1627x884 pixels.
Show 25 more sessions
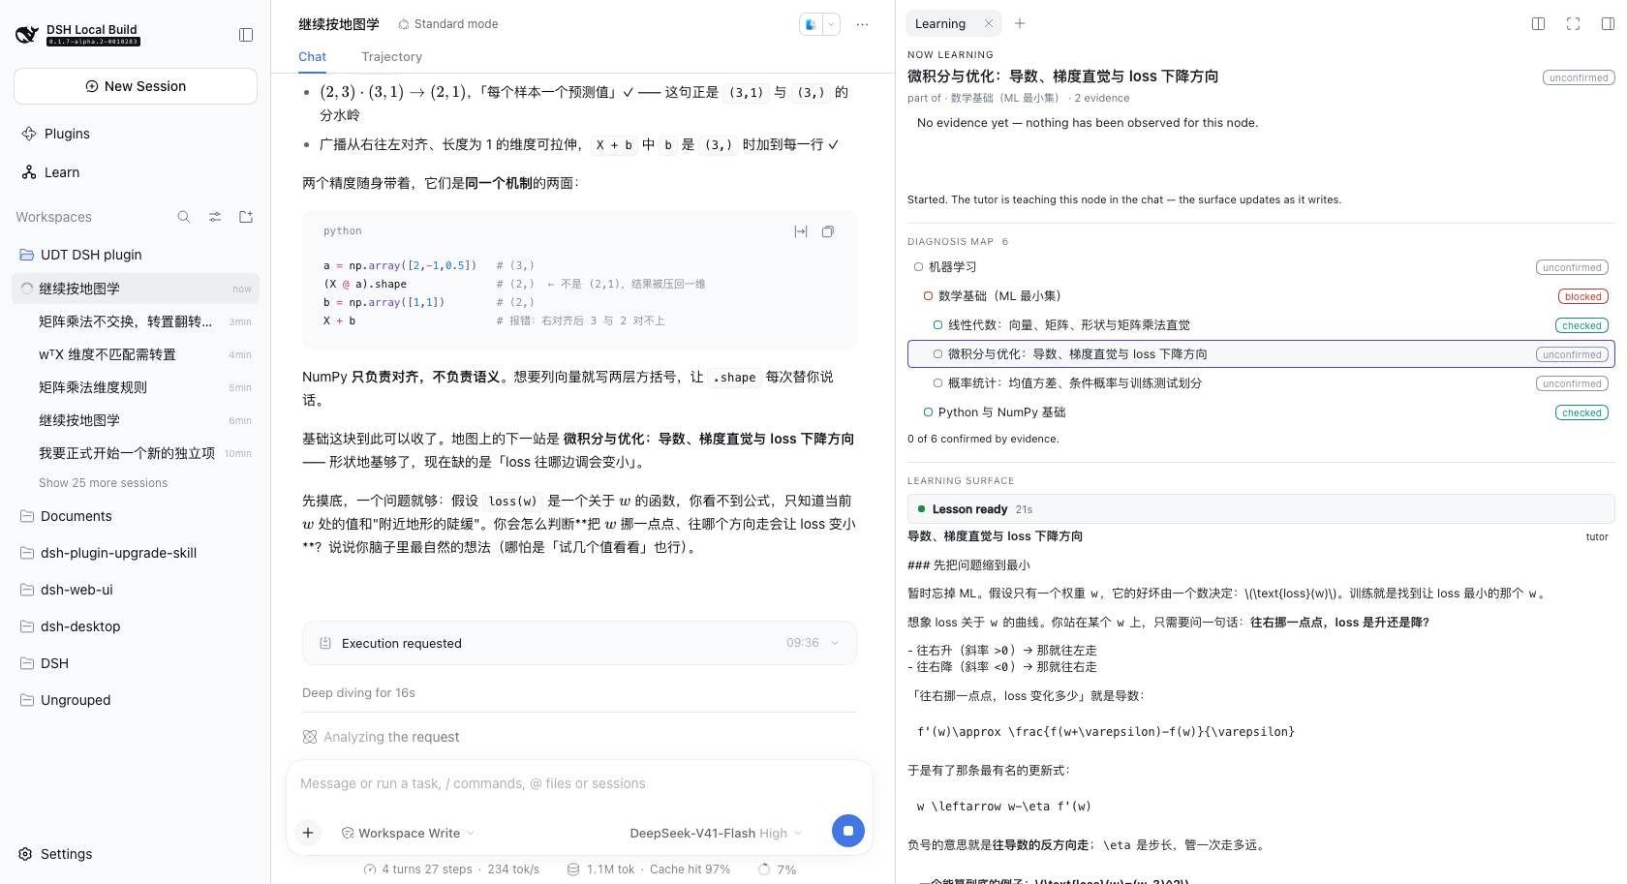pyautogui.click(x=103, y=483)
